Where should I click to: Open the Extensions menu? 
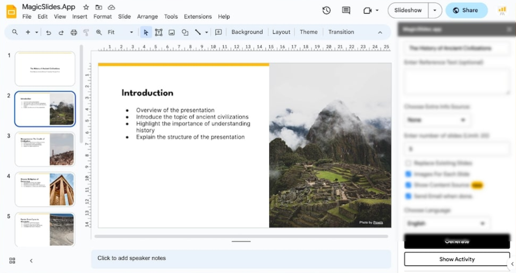198,16
